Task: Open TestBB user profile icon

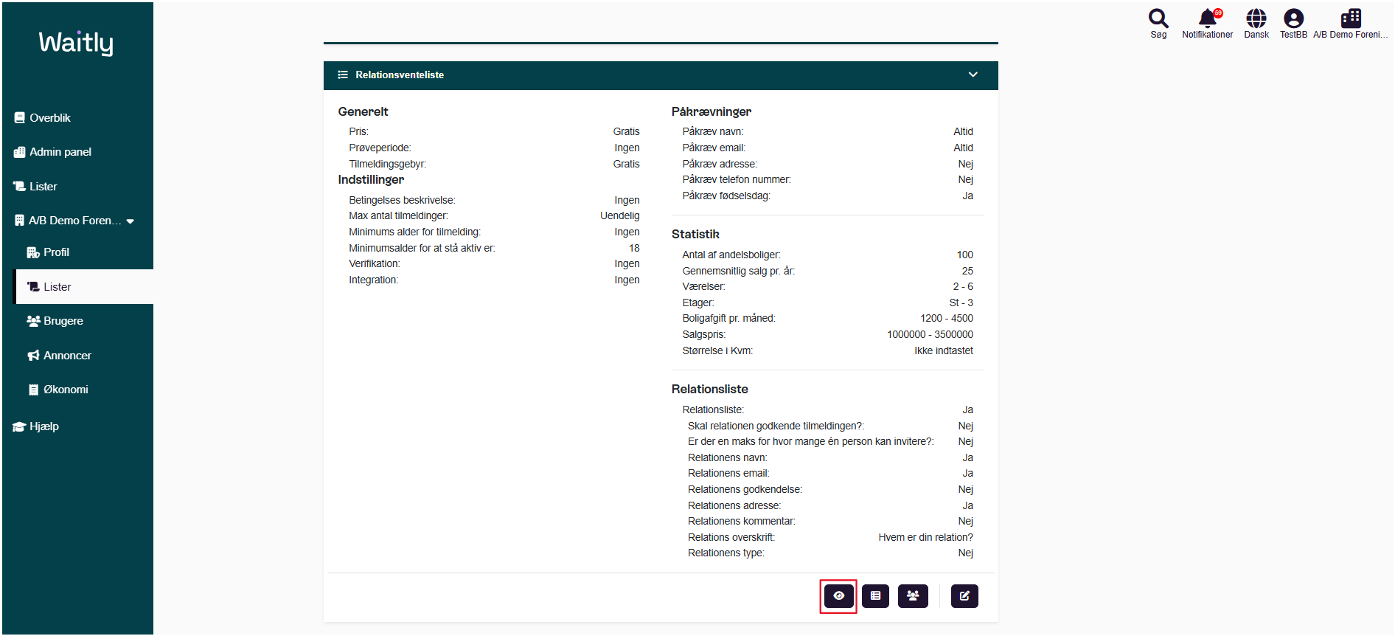Action: tap(1293, 23)
